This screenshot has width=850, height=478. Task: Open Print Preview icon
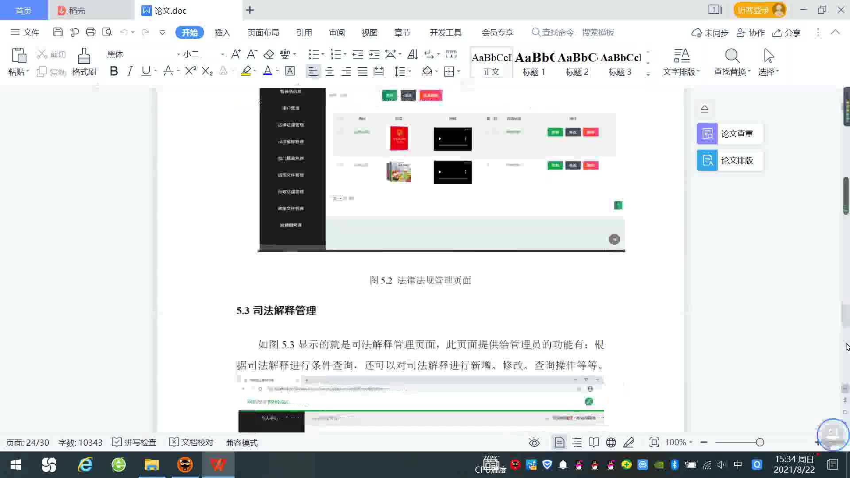point(107,32)
